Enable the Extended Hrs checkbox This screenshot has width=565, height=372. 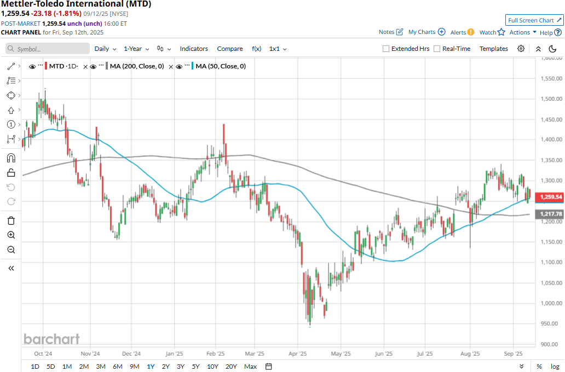pos(386,49)
